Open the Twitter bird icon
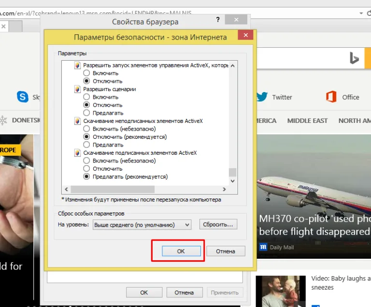This screenshot has width=371, height=307. click(x=262, y=97)
